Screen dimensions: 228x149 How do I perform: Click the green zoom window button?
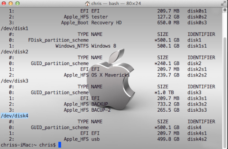click(17, 3)
